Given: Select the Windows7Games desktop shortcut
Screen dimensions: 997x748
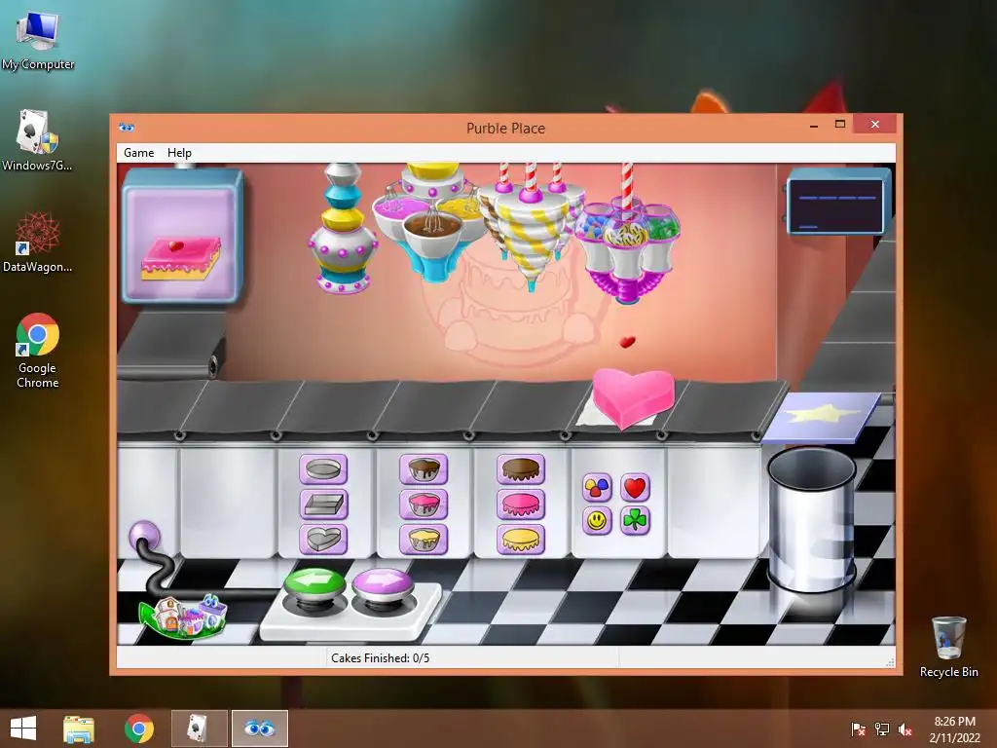Looking at the screenshot, I should 38,141.
